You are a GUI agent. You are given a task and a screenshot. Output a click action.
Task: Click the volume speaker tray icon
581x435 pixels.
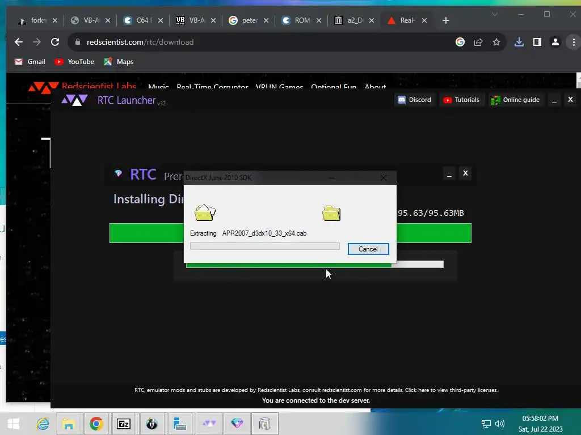(500, 424)
